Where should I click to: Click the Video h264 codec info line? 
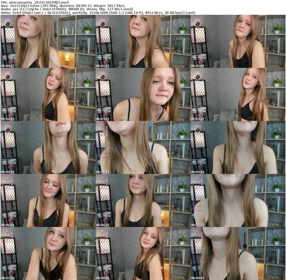coord(98,13)
